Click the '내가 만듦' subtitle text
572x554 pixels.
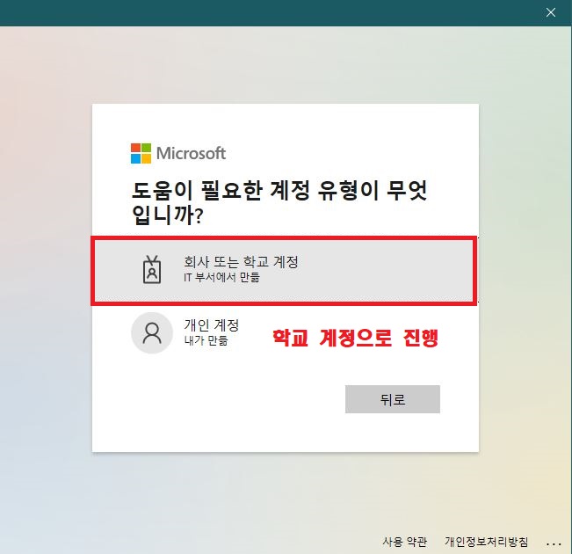pos(206,340)
